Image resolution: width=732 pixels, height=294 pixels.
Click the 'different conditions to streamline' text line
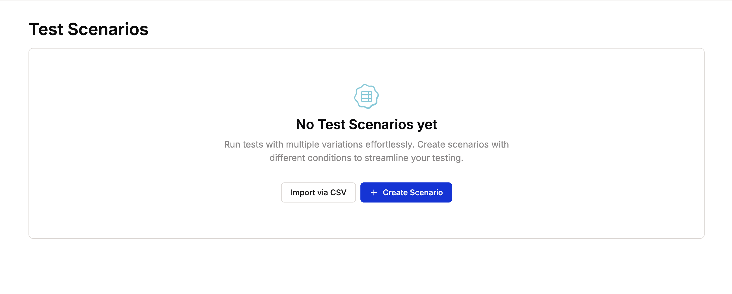(366, 158)
